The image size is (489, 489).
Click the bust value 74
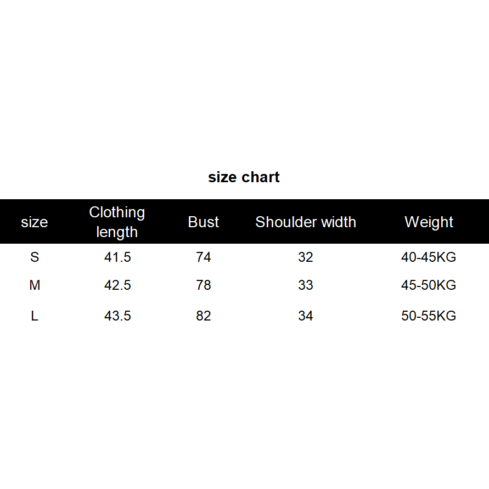(x=203, y=257)
